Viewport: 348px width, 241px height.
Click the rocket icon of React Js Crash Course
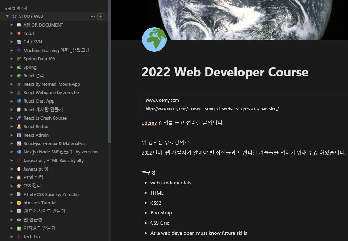pyautogui.click(x=19, y=118)
